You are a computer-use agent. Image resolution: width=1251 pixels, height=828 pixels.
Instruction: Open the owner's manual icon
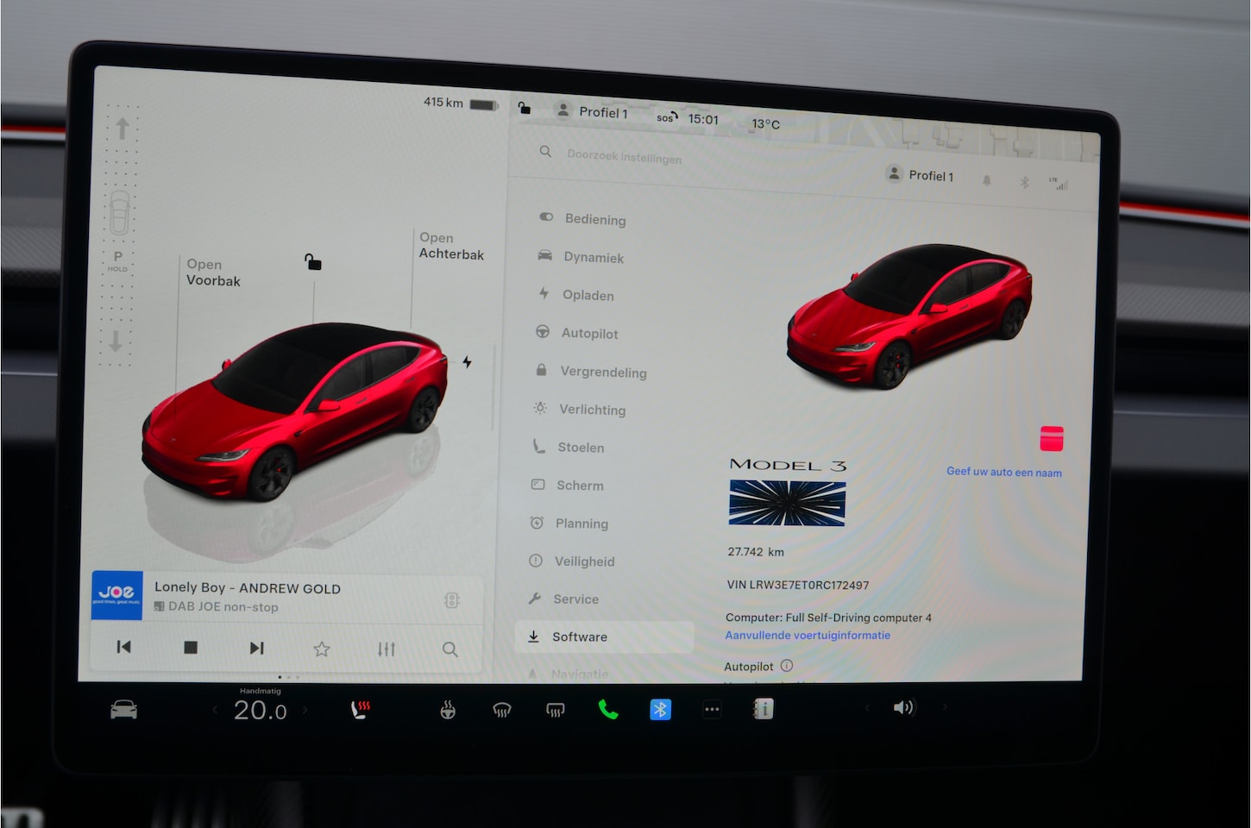763,709
